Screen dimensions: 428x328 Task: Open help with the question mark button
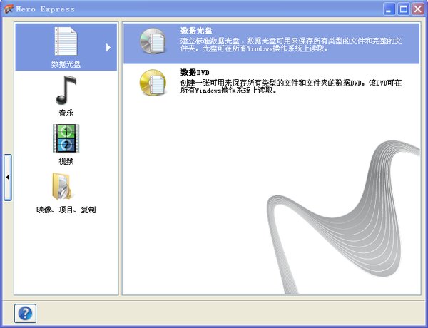(x=25, y=313)
